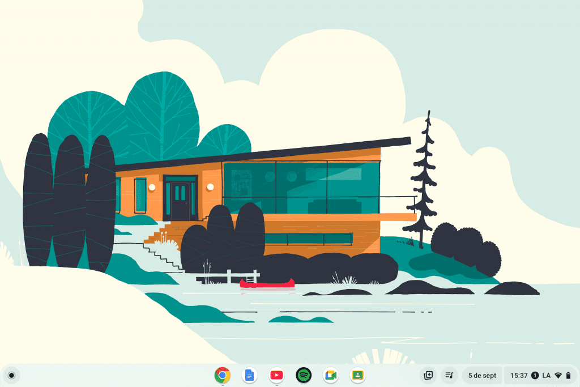580x387 pixels.
Task: Open Spotify from the shelf
Action: tap(304, 375)
